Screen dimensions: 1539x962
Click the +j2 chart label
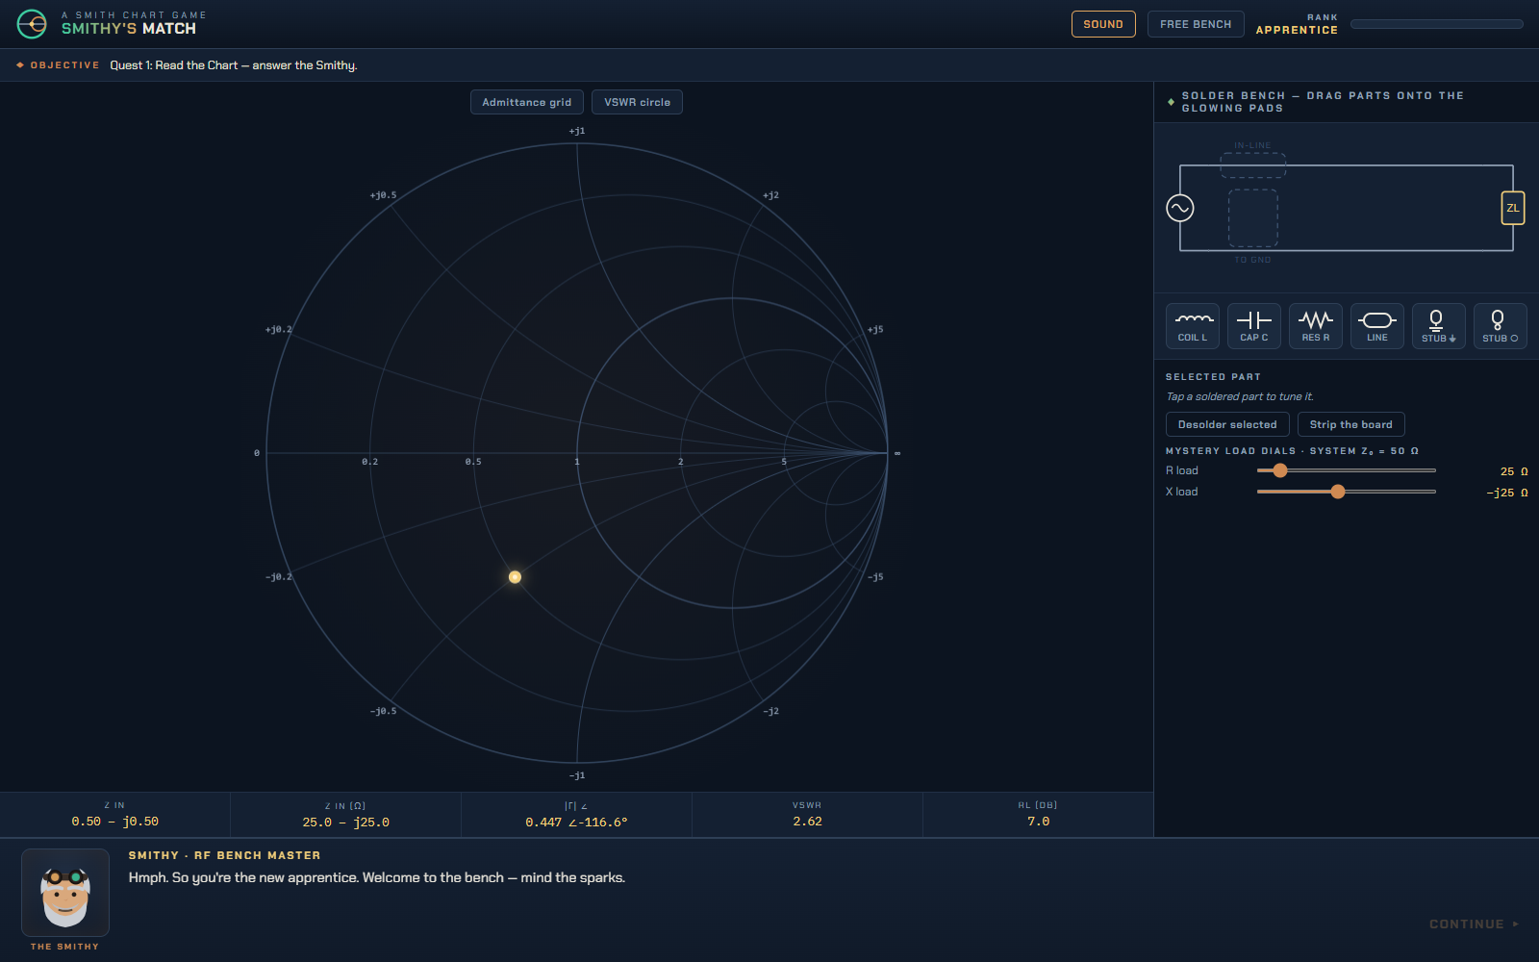click(x=770, y=195)
